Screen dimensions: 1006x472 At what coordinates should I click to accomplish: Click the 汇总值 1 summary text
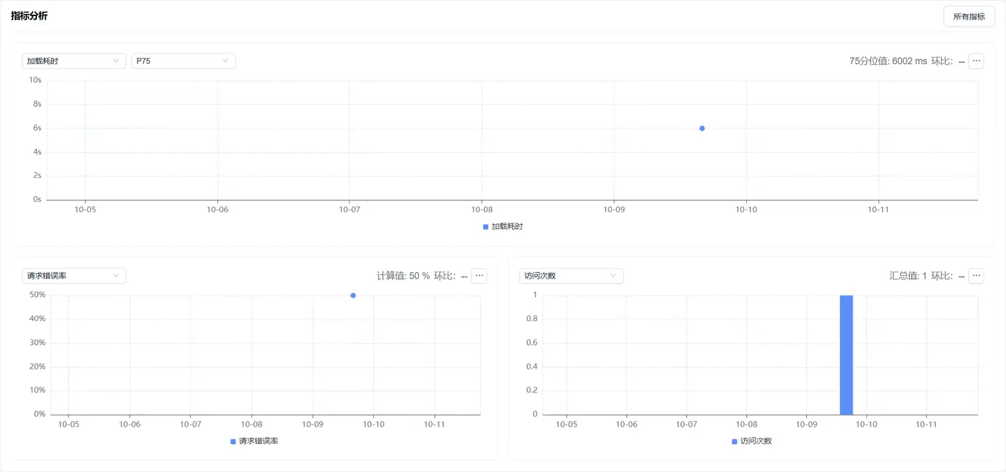tap(907, 276)
